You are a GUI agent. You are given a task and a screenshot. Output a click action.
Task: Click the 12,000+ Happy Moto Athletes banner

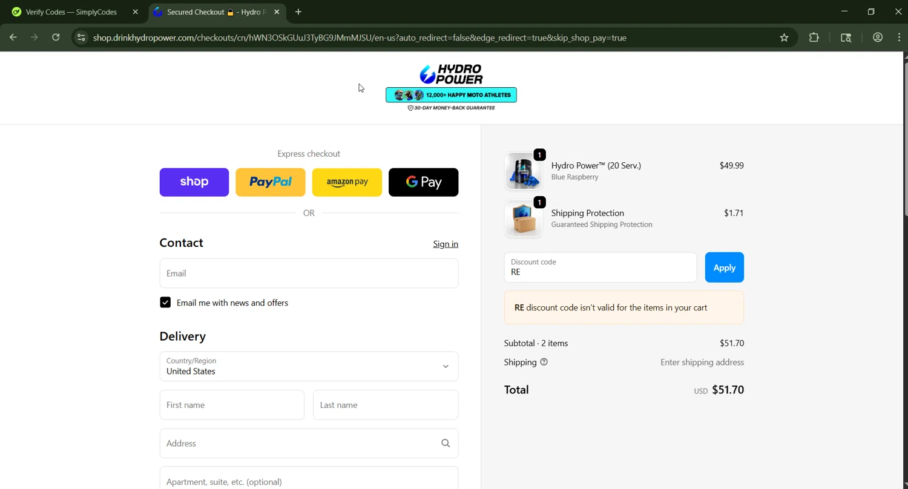(451, 95)
